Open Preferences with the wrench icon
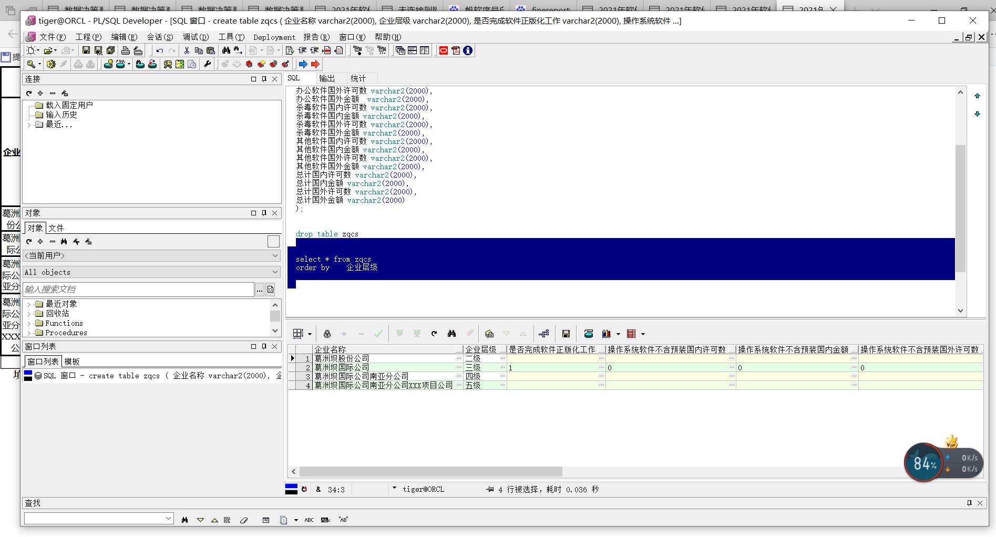996x537 pixels. 207,64
